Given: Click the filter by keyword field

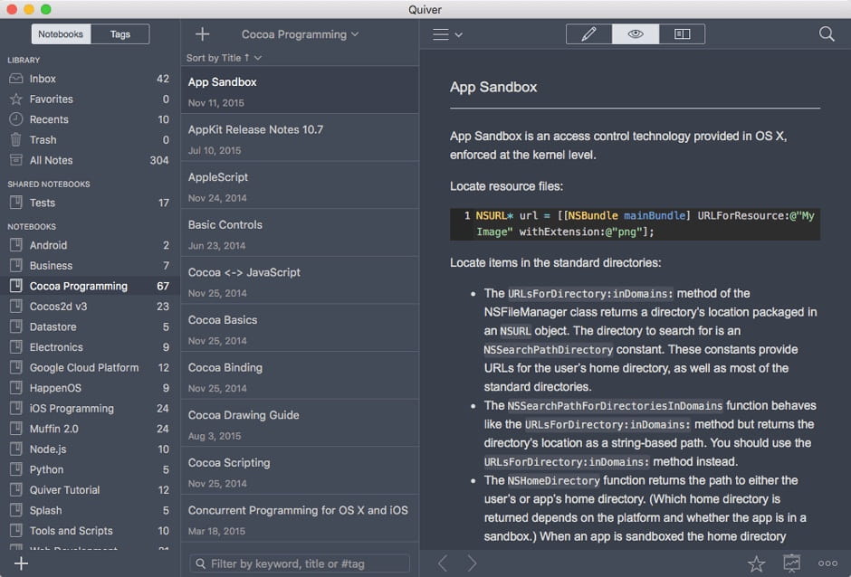Looking at the screenshot, I should click(x=299, y=563).
